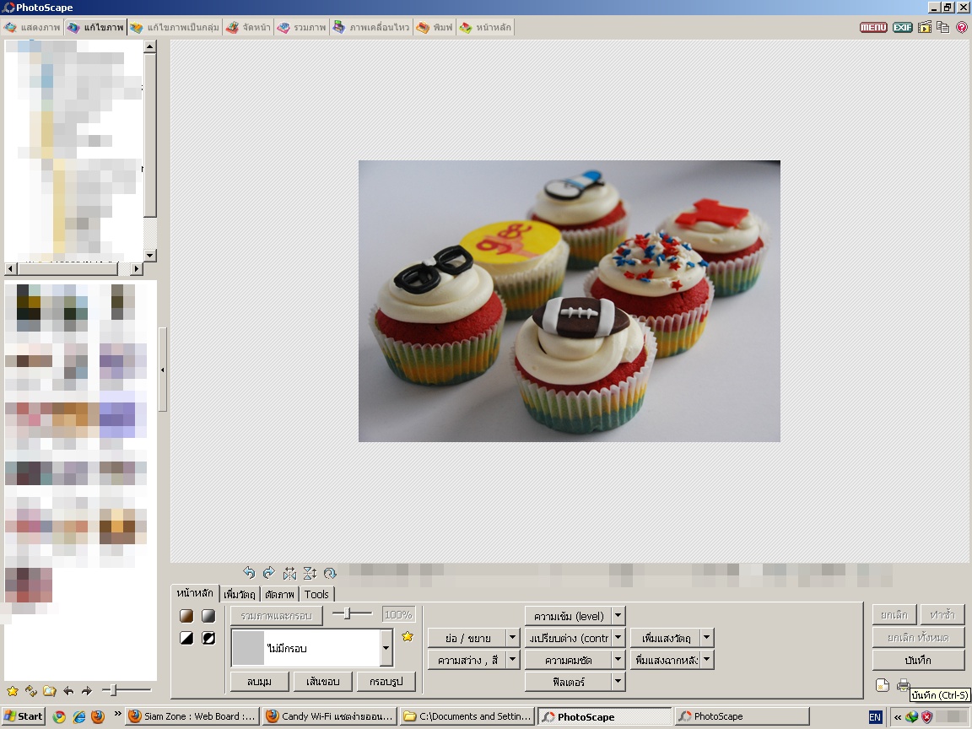
Task: Click the กรอบรูป button
Action: click(x=386, y=681)
